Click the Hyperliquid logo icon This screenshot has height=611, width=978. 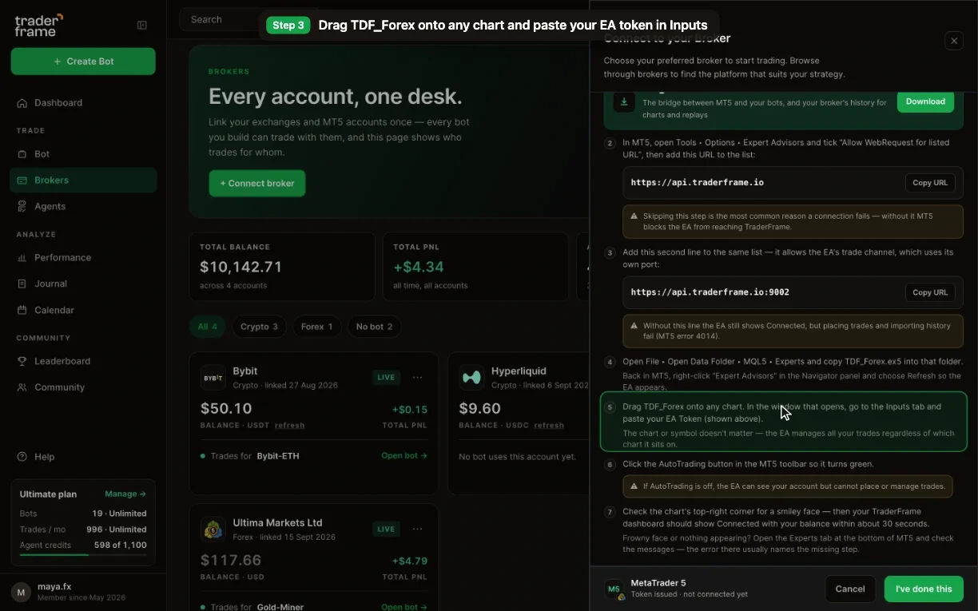(x=472, y=378)
